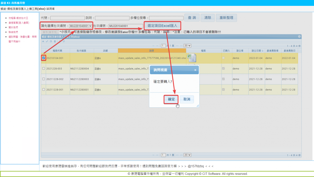Open 聯絡我們 link in the left sidebar
The image size is (314, 177).
pyautogui.click(x=13, y=32)
